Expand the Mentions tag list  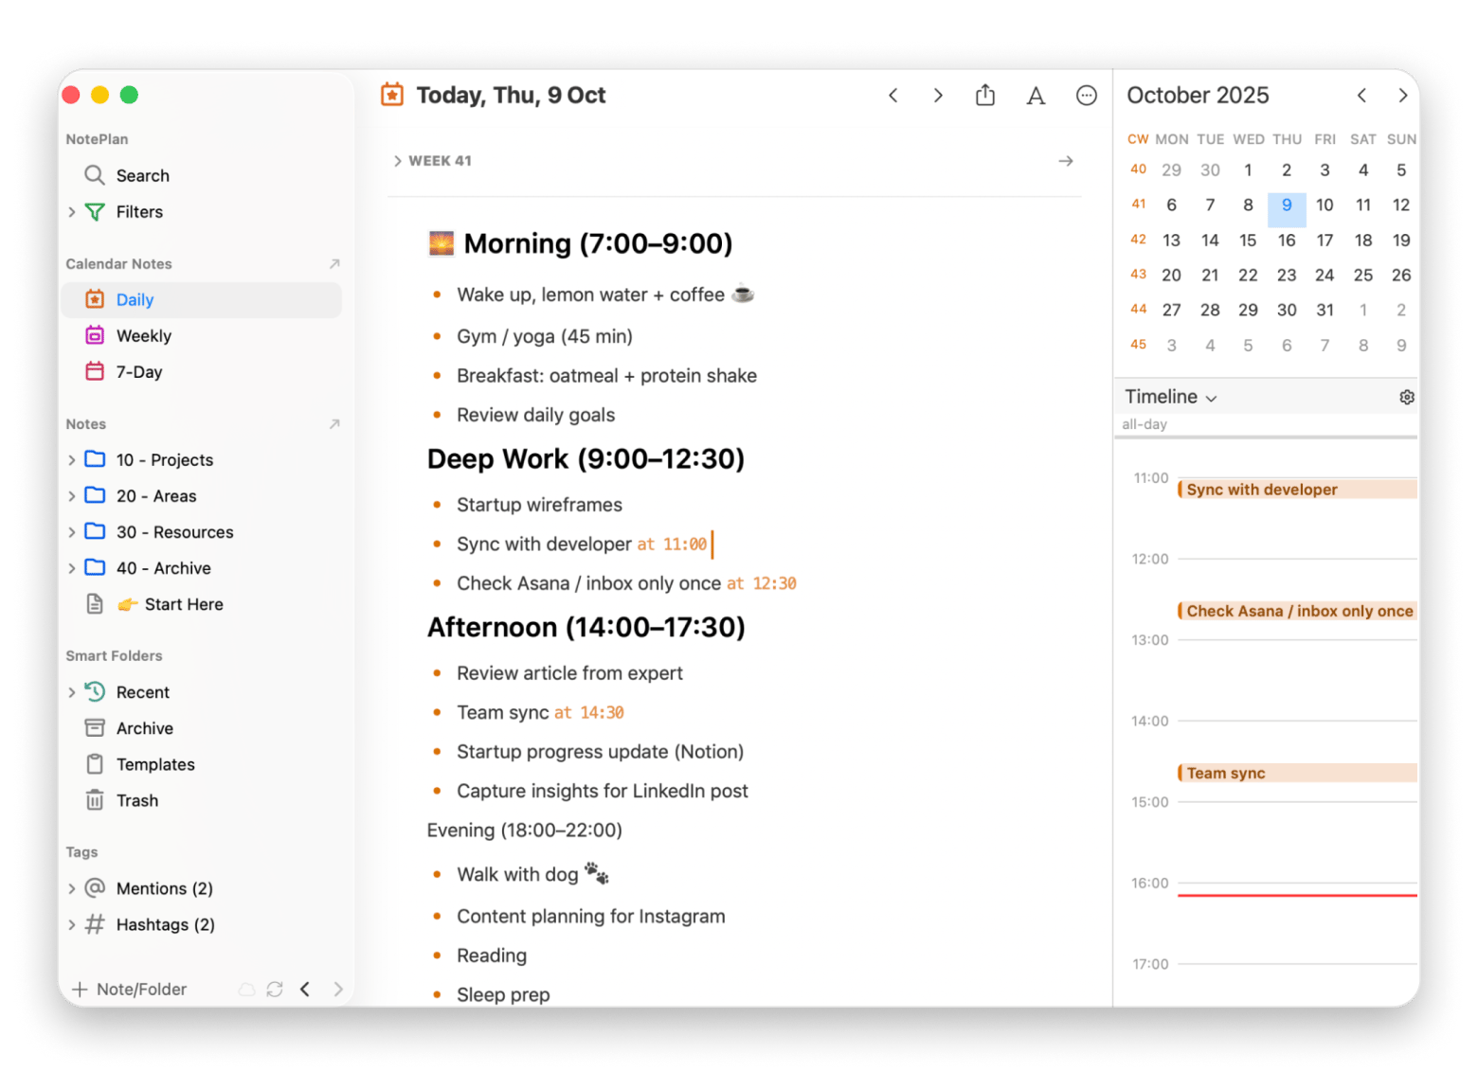(x=73, y=888)
